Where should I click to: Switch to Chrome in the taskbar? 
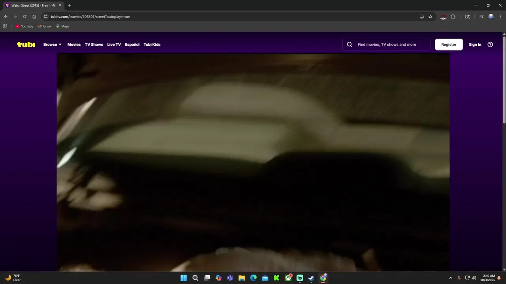point(323,278)
